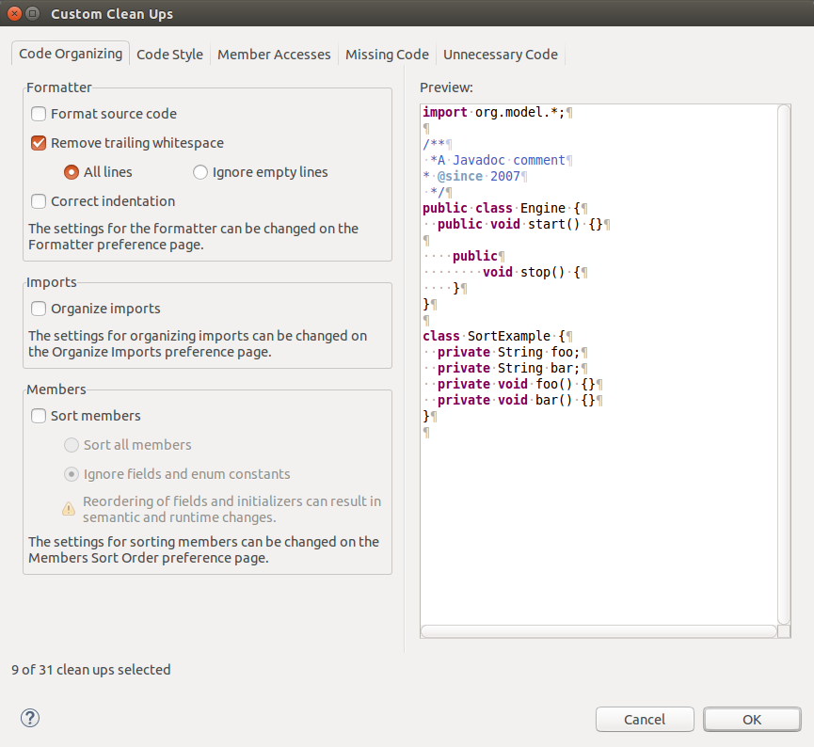
Task: Click the help question mark icon
Action: (x=30, y=718)
